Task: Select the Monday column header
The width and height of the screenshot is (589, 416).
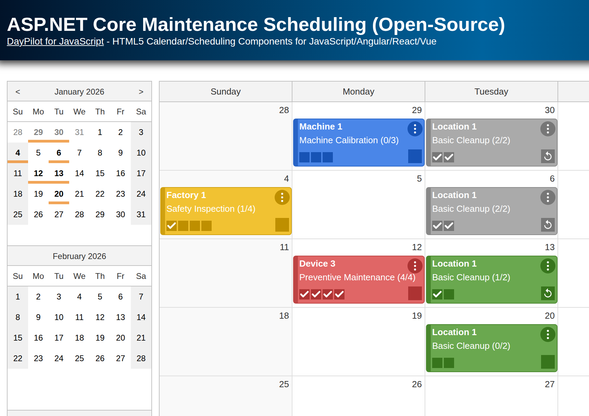Action: tap(358, 91)
